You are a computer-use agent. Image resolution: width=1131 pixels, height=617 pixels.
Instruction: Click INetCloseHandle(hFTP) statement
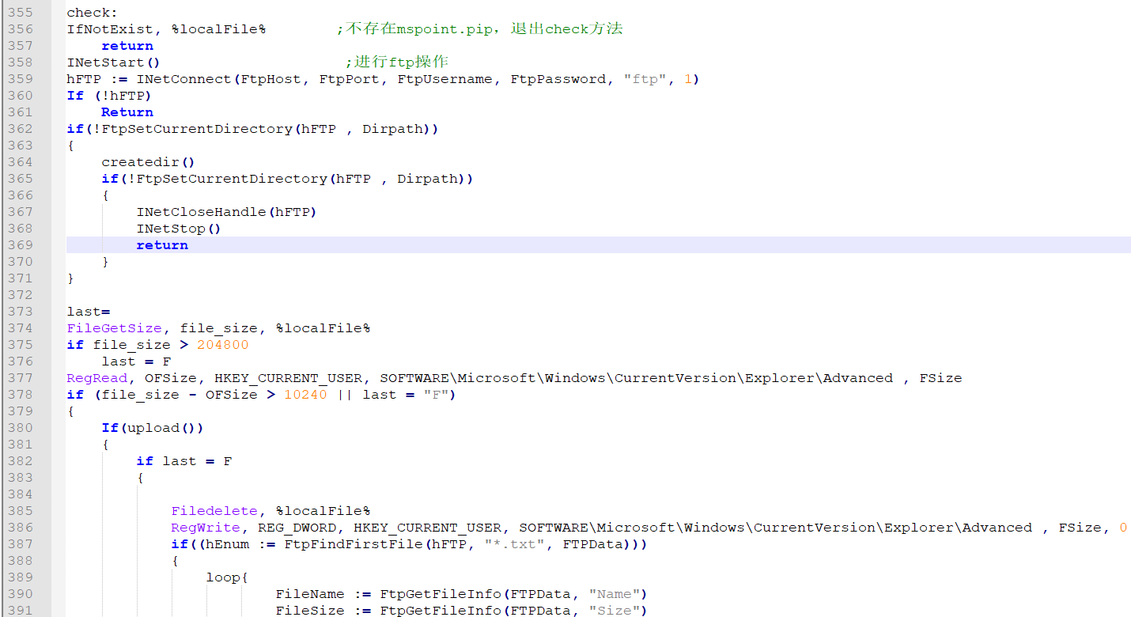point(226,212)
